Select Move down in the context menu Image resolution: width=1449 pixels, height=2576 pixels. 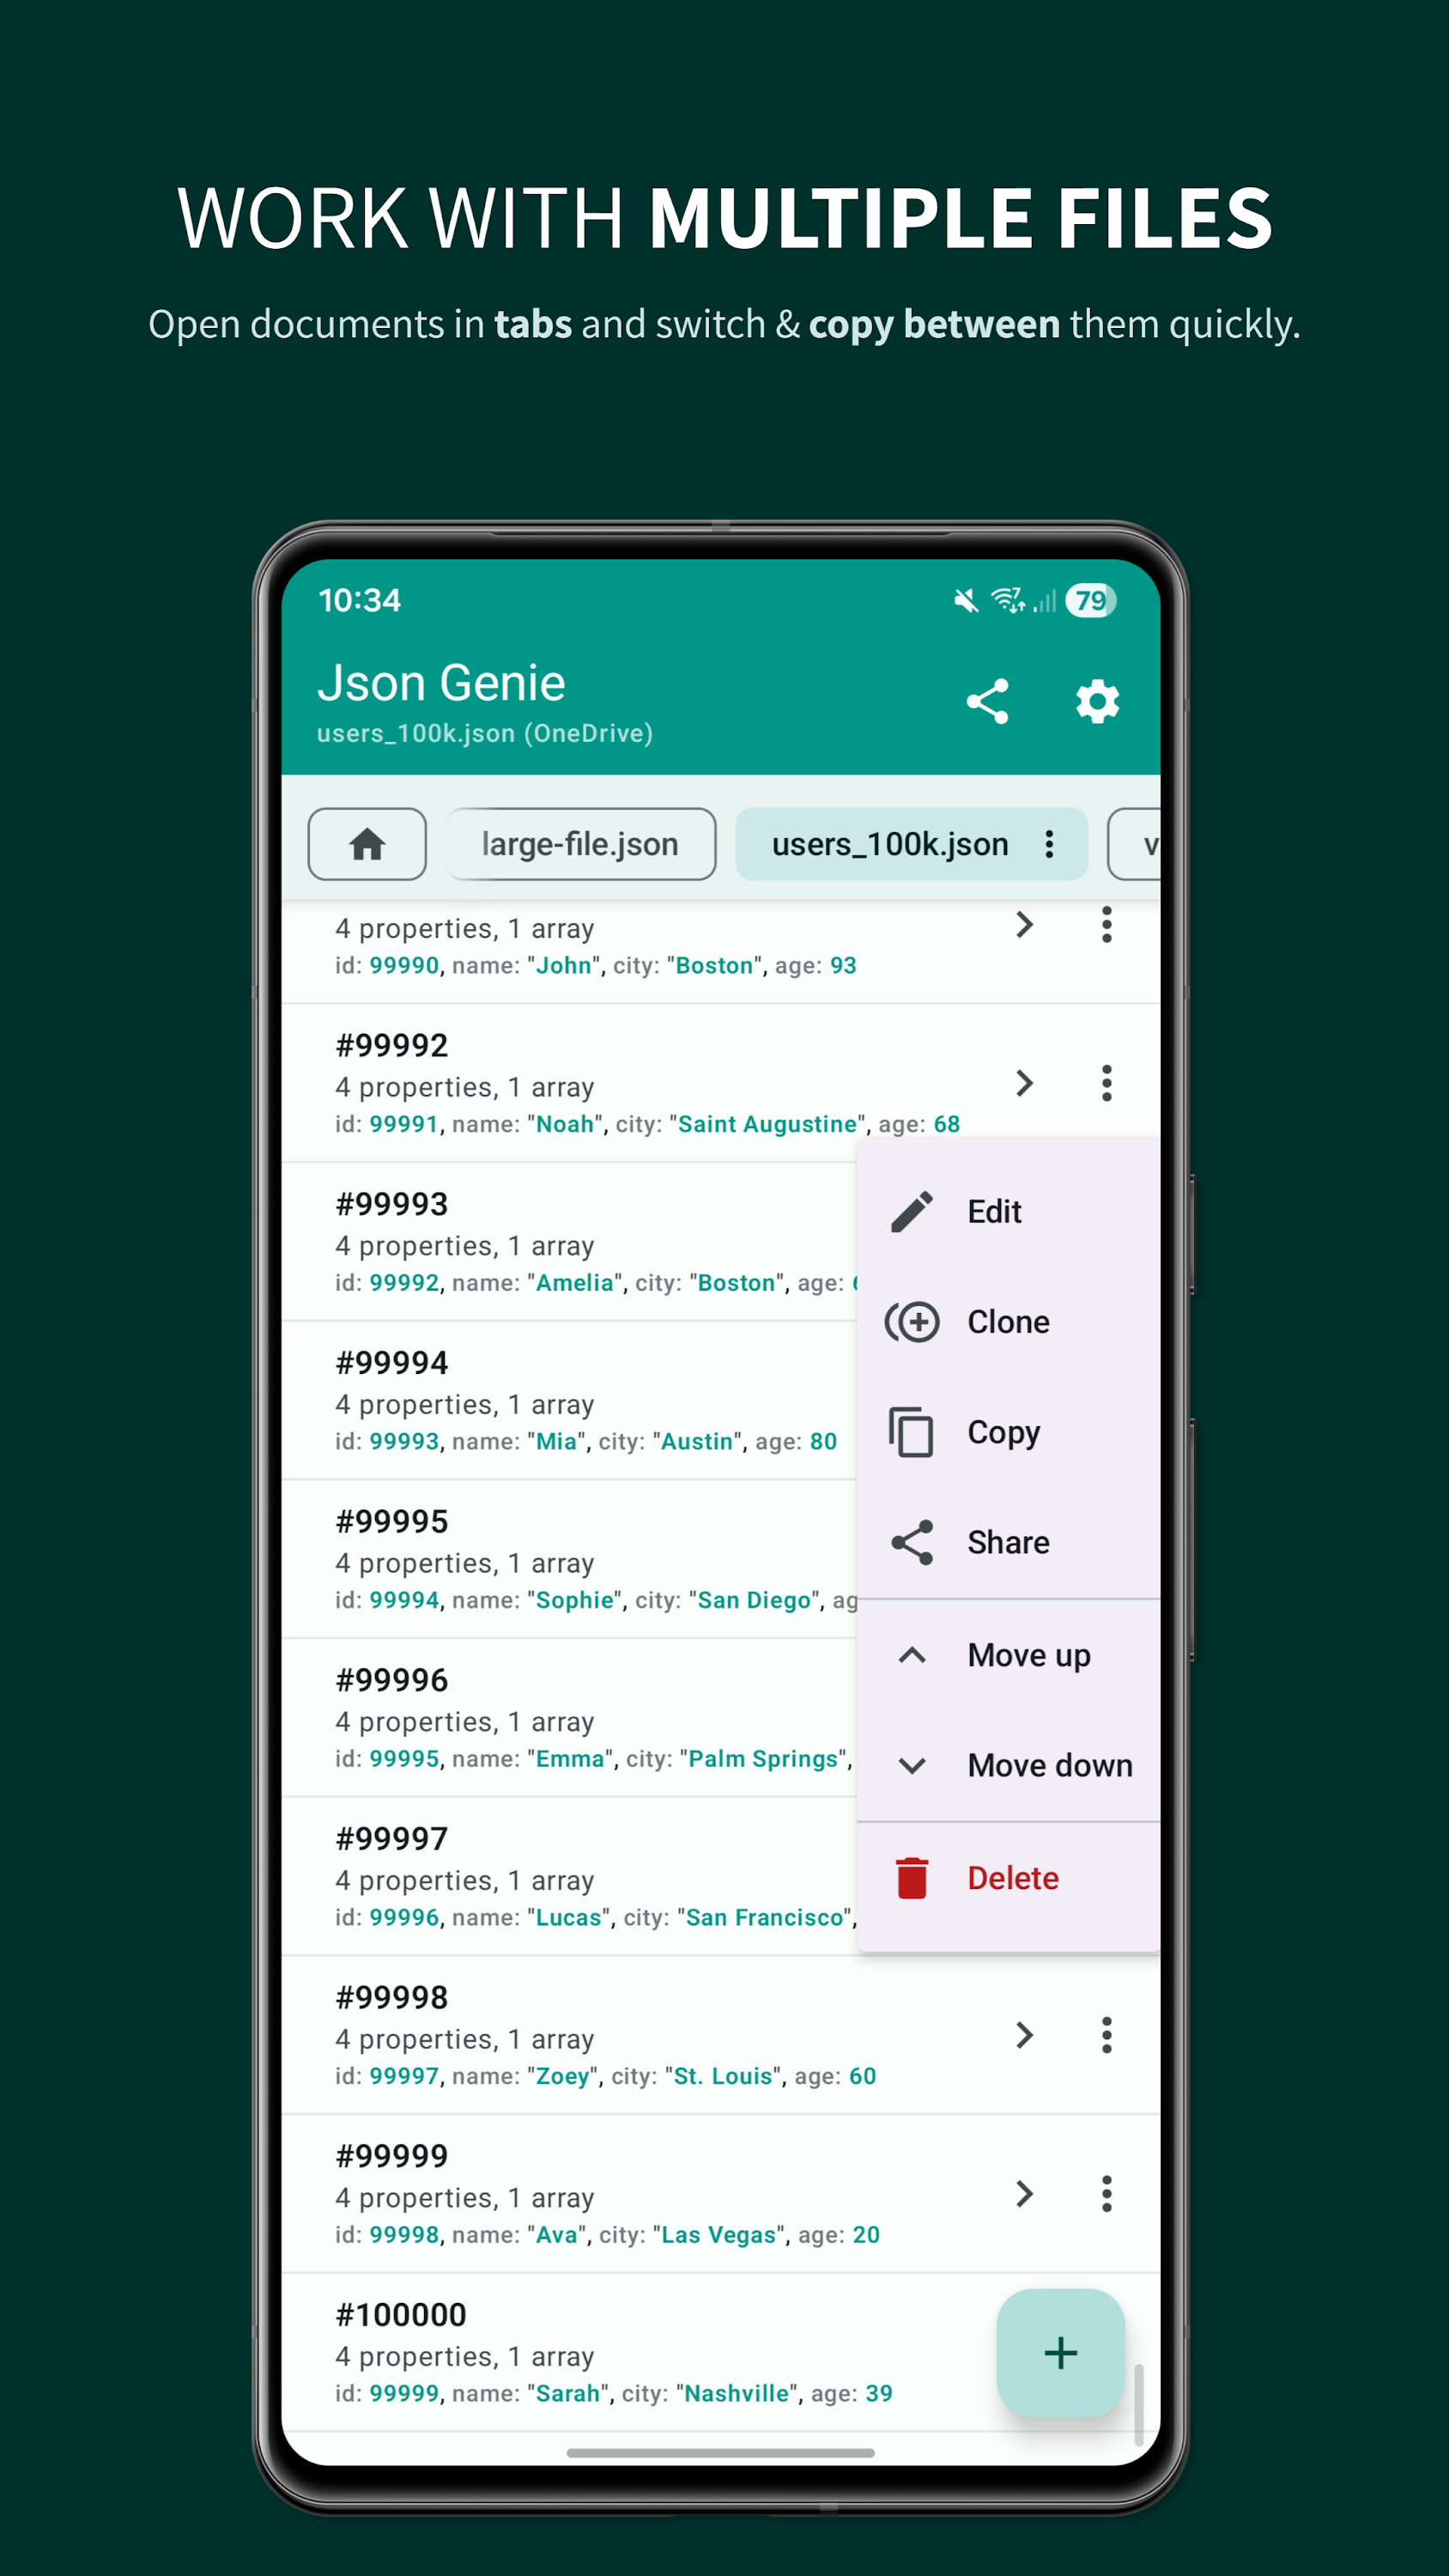tap(1008, 1766)
